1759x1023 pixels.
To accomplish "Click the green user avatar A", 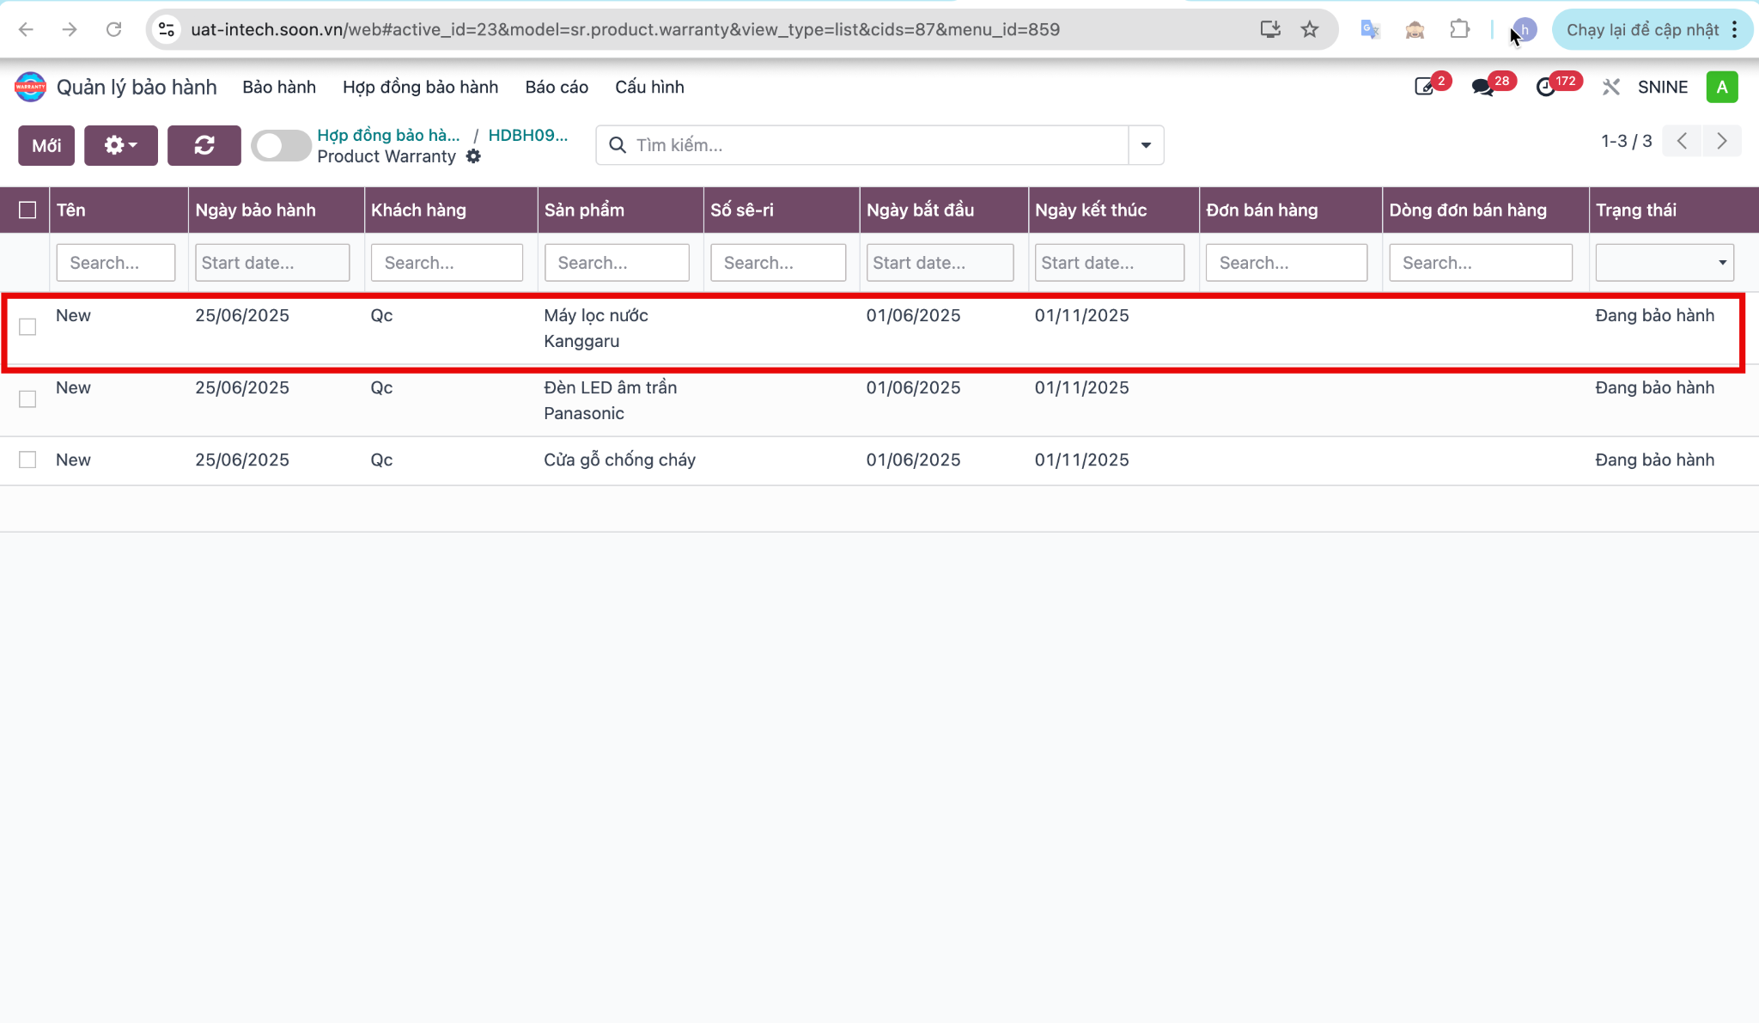I will [x=1722, y=87].
